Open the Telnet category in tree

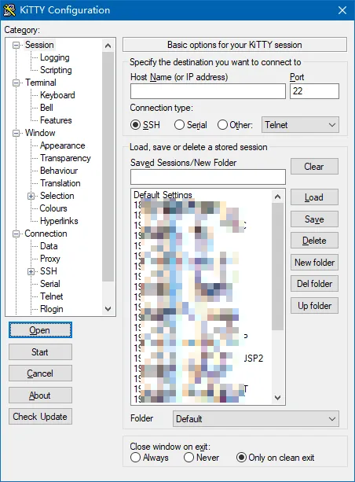click(51, 296)
